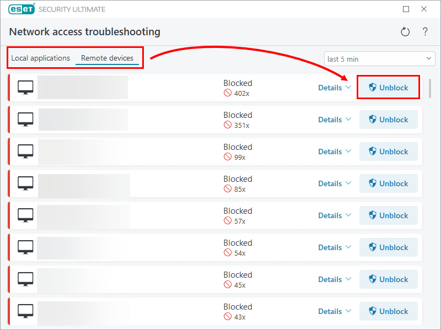
Task: Click monitor icon of device blocked 402x
Action: tap(25, 88)
